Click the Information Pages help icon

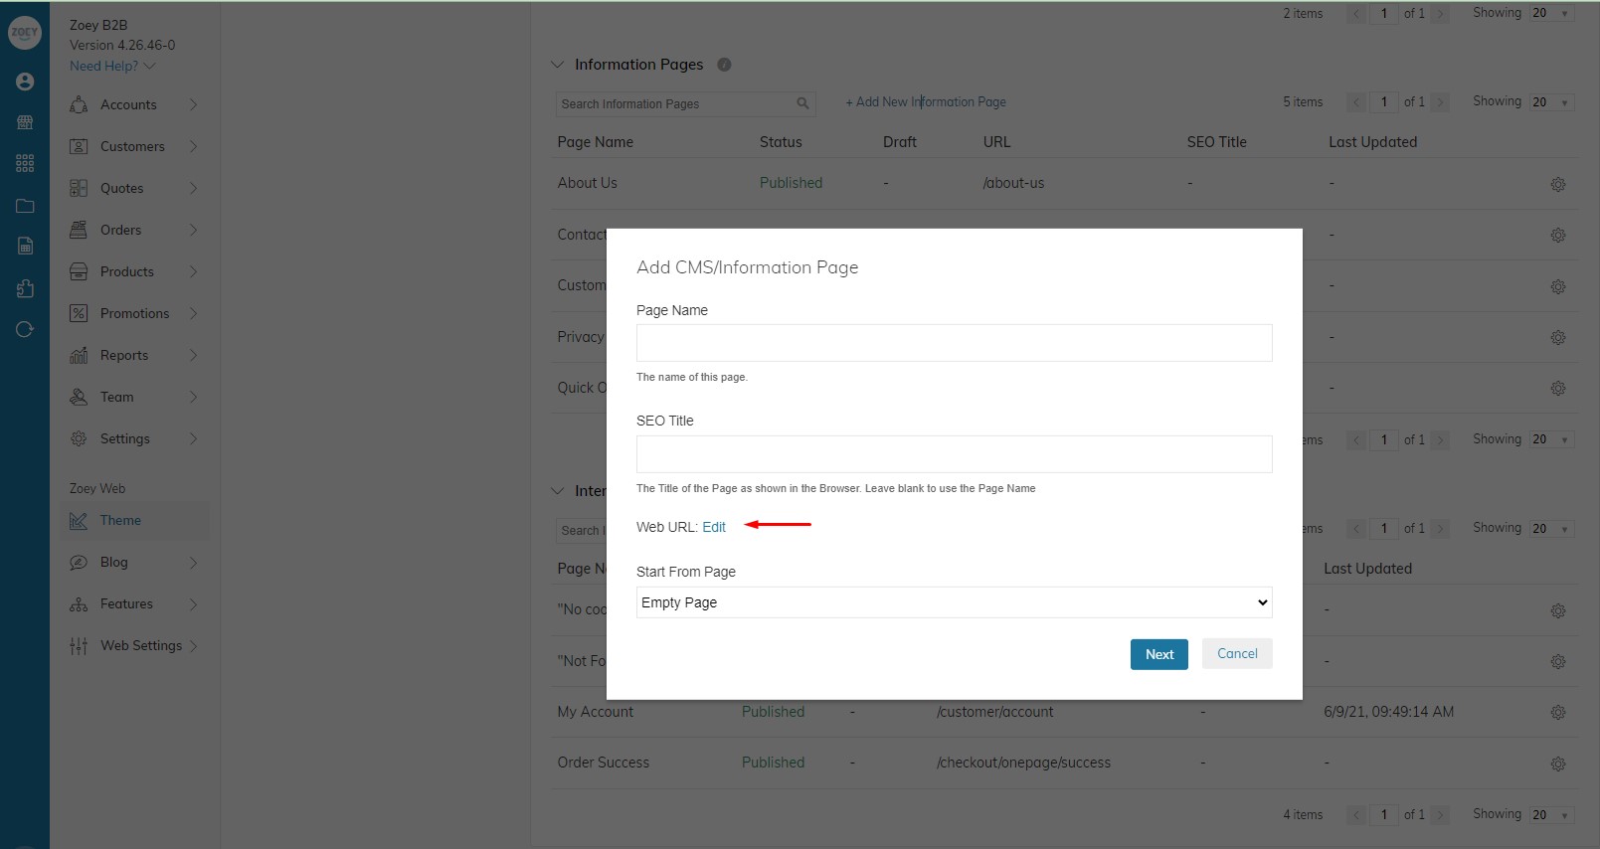pyautogui.click(x=724, y=65)
